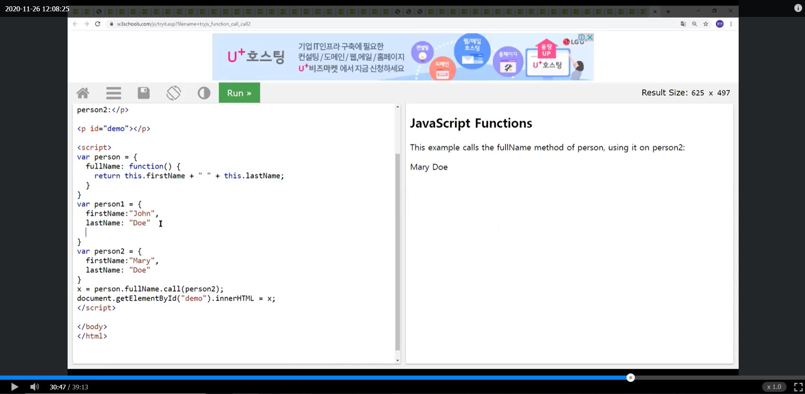Open the W3Schools home icon
The height and width of the screenshot is (394, 805).
point(83,93)
